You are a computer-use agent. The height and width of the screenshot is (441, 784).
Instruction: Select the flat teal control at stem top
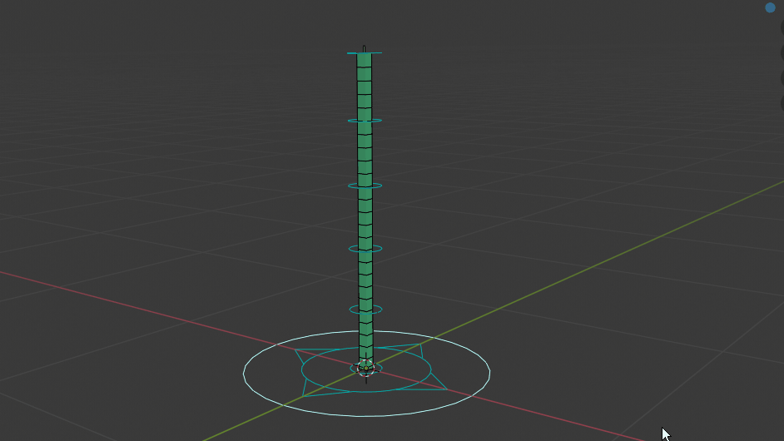pyautogui.click(x=365, y=52)
